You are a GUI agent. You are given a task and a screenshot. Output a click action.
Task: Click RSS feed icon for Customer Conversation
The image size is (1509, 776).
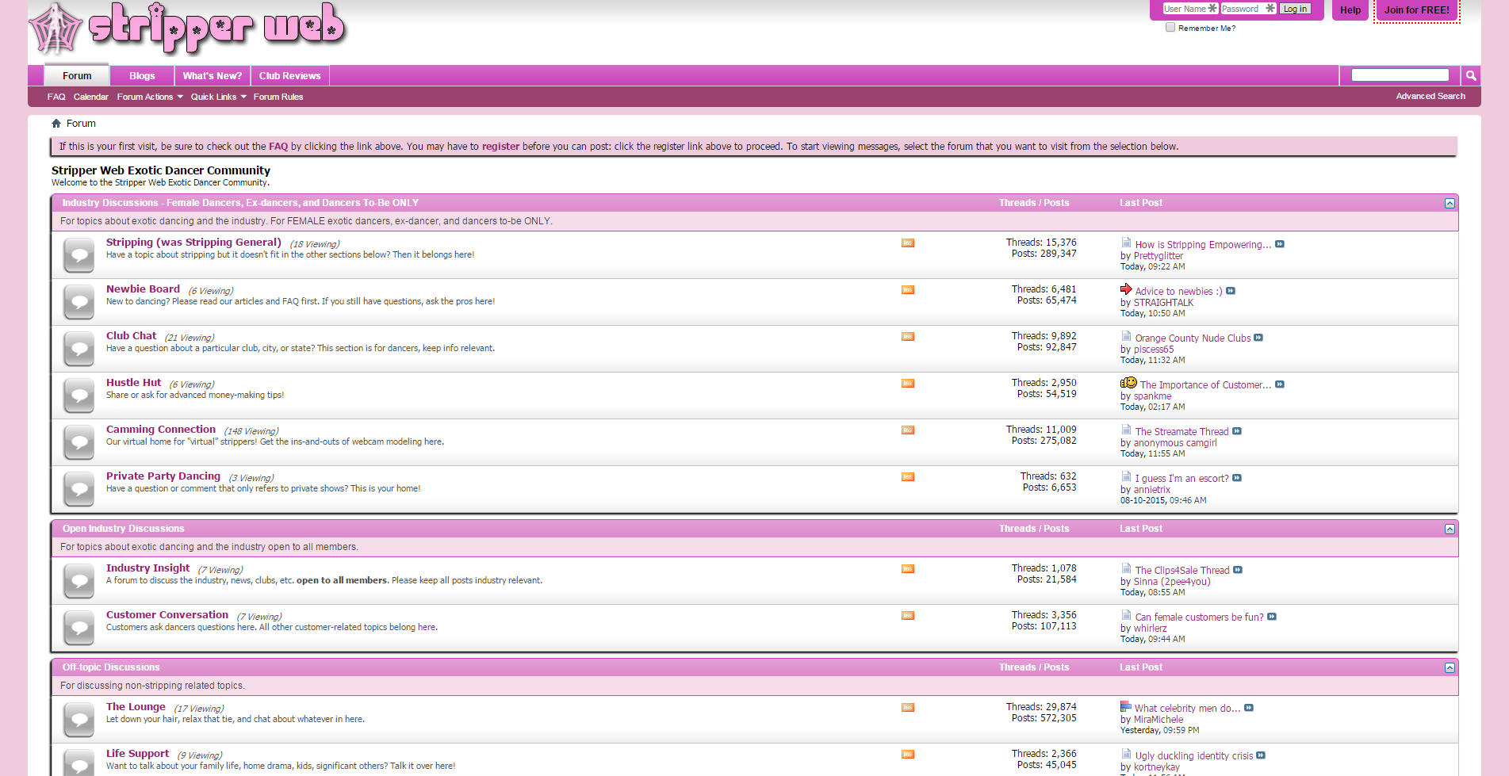(908, 616)
